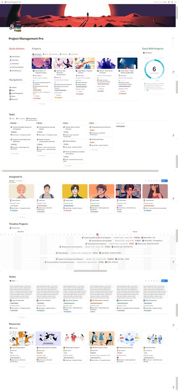
Task: Switch to the Tasks view tab
Action: (x=13, y=118)
